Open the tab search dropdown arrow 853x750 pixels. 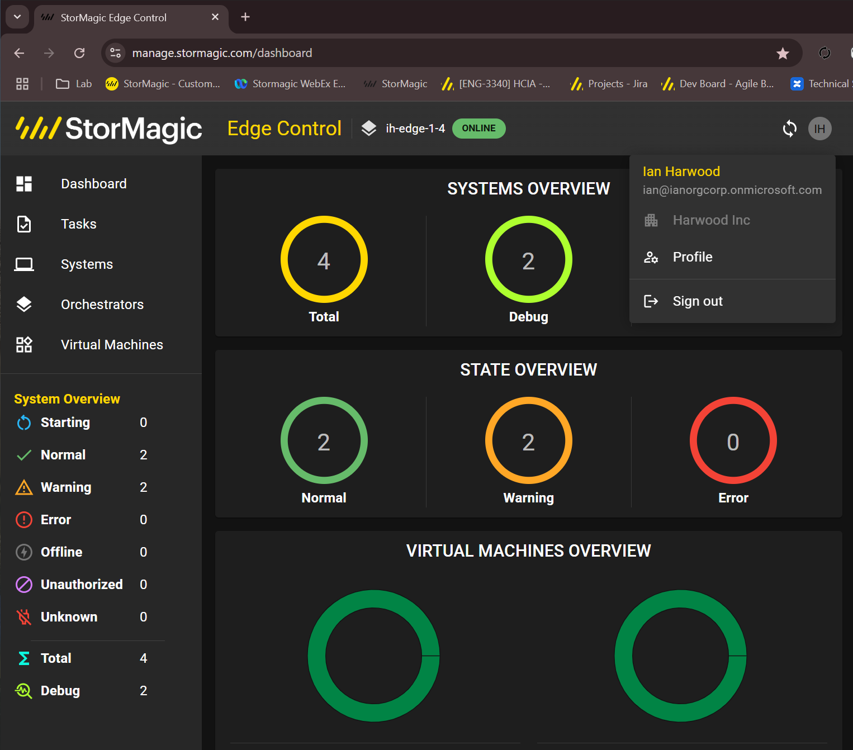[x=17, y=17]
